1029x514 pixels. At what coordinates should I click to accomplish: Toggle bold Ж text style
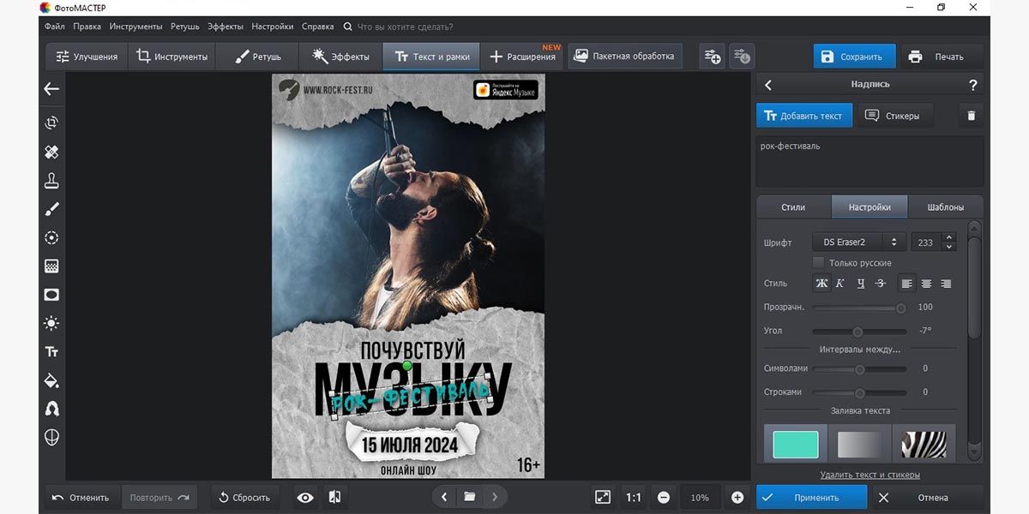pyautogui.click(x=821, y=284)
